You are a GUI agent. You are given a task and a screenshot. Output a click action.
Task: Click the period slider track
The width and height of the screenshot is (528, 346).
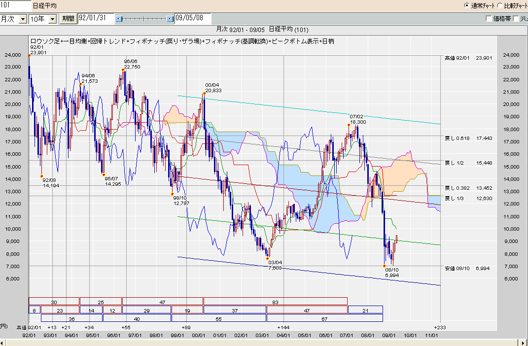pos(144,19)
